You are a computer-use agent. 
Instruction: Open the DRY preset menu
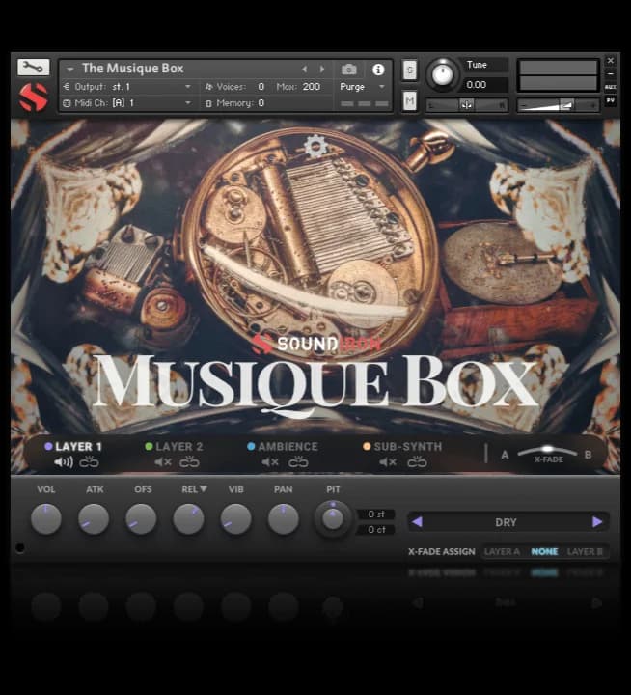pyautogui.click(x=506, y=522)
